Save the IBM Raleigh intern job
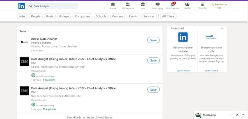 point(153,60)
